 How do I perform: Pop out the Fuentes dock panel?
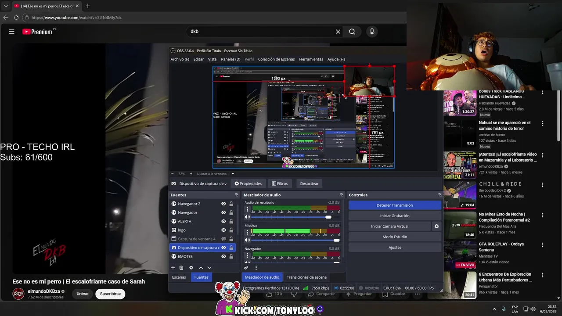237,195
